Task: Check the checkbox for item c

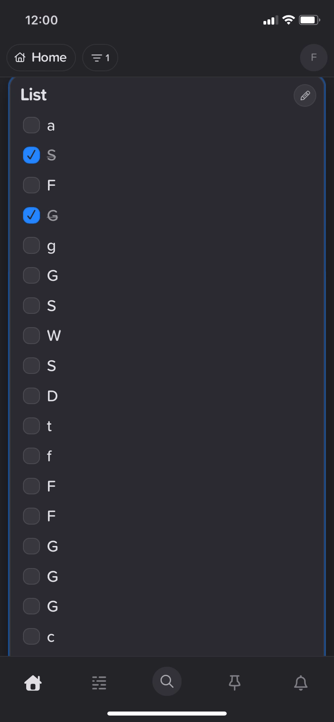Action: [31, 636]
